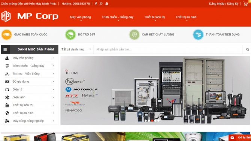Click the Máy văn phòng sidebar icon
This screenshot has width=251, height=141.
[7, 58]
